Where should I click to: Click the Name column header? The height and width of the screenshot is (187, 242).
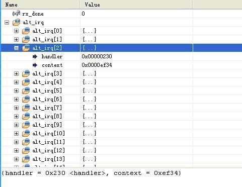pyautogui.click(x=40, y=5)
